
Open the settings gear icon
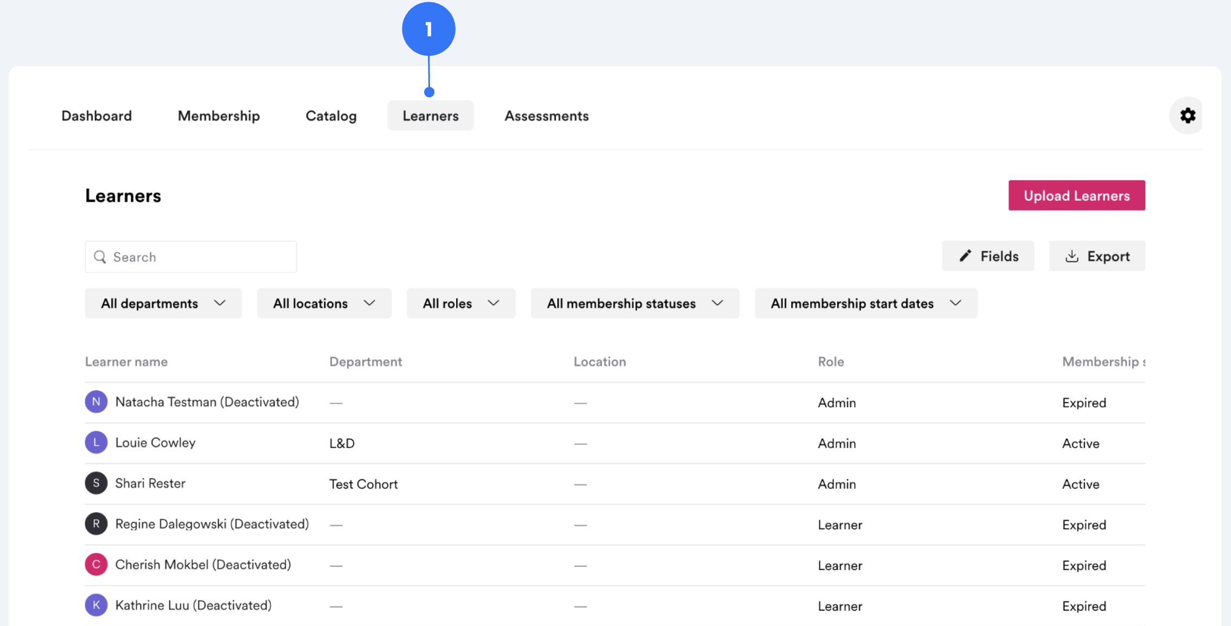coord(1188,116)
